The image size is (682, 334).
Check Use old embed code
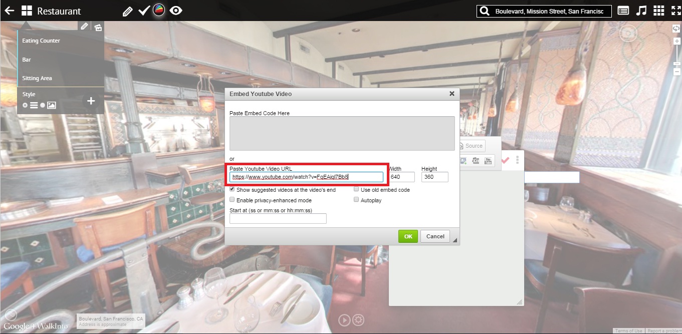(x=356, y=189)
